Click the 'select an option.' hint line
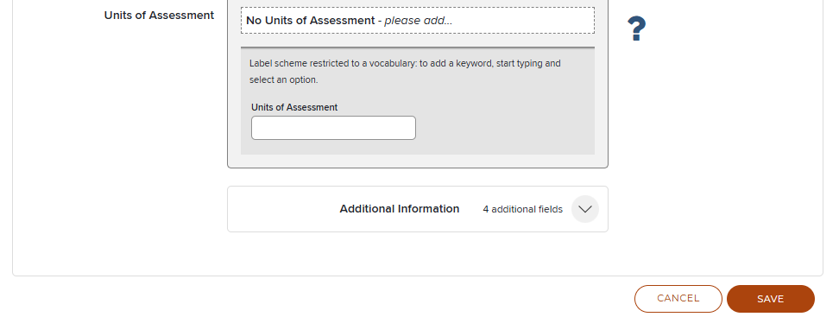The width and height of the screenshot is (839, 336). click(284, 79)
